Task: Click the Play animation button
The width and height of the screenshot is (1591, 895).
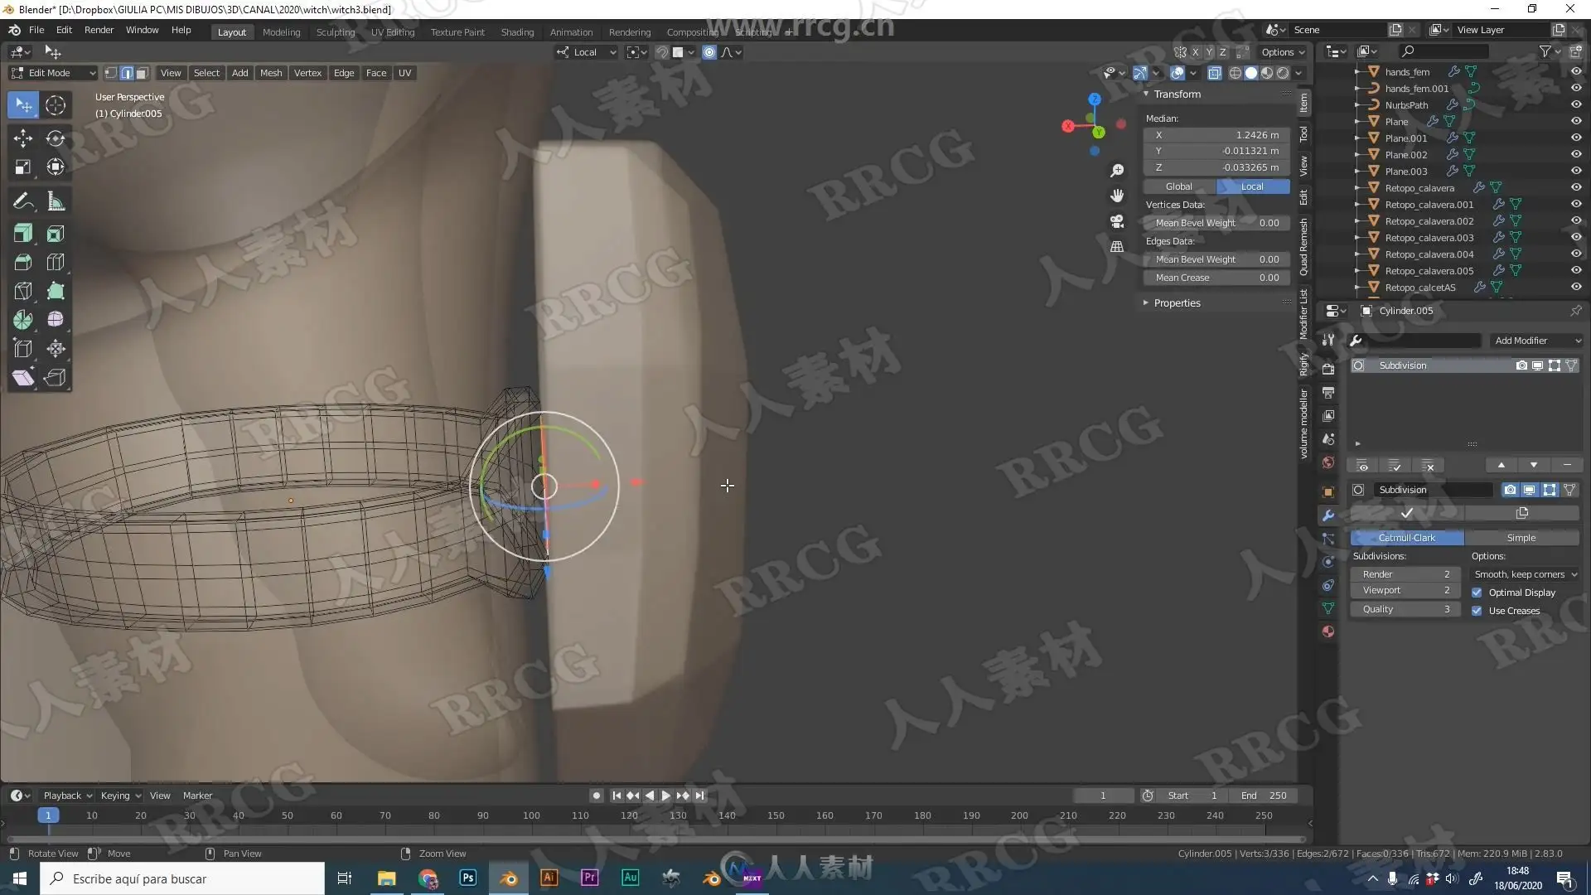Action: (665, 796)
